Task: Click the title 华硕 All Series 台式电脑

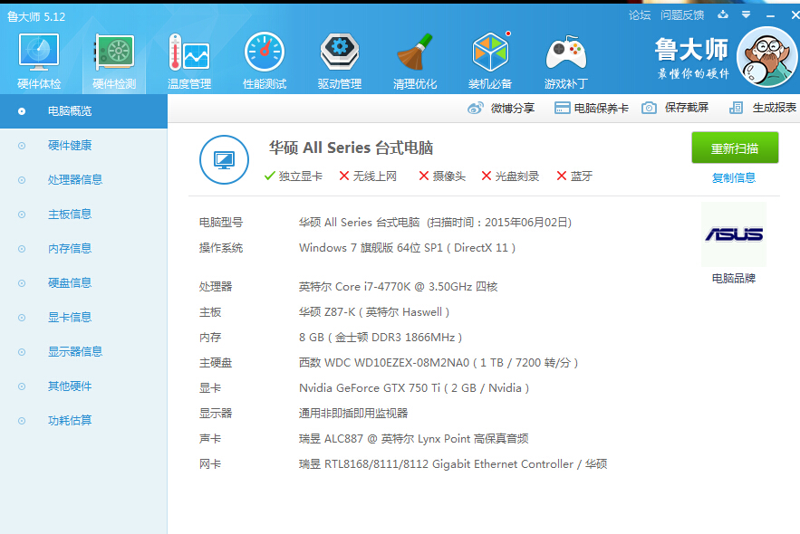Action: click(x=351, y=148)
